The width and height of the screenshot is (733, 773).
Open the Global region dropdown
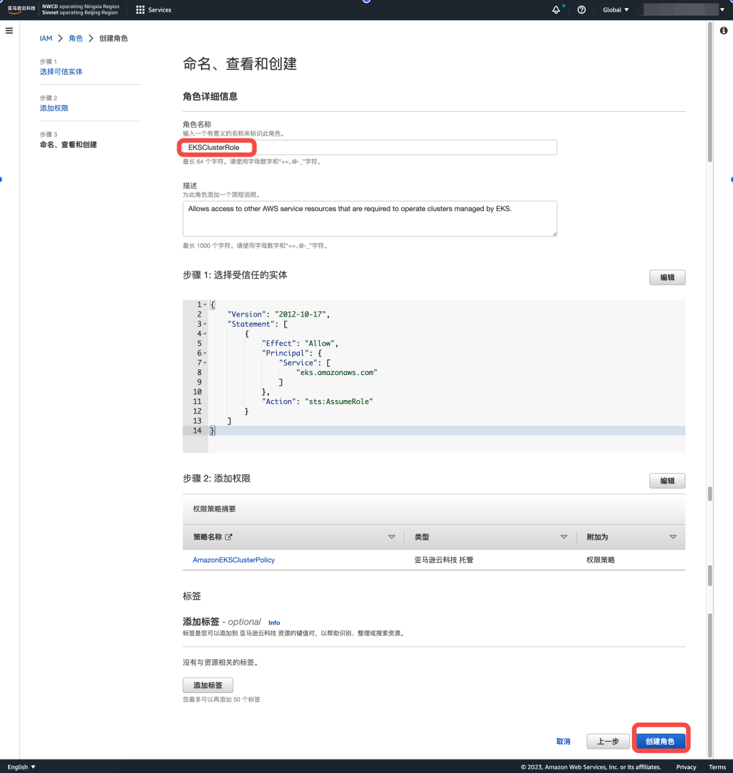click(x=616, y=10)
